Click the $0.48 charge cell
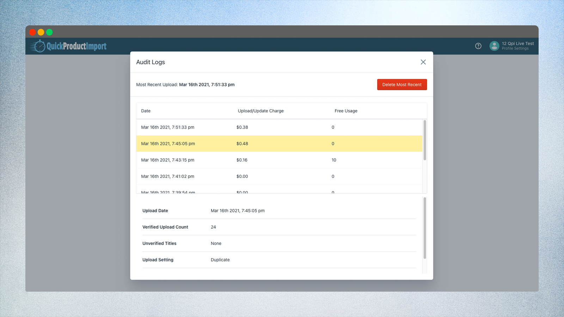This screenshot has height=317, width=564. (x=242, y=144)
